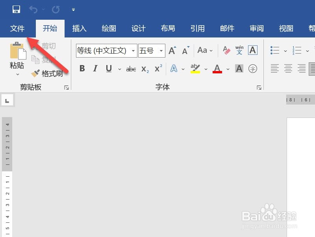
Task: Open the font color dropdown arrow
Action: pos(228,69)
